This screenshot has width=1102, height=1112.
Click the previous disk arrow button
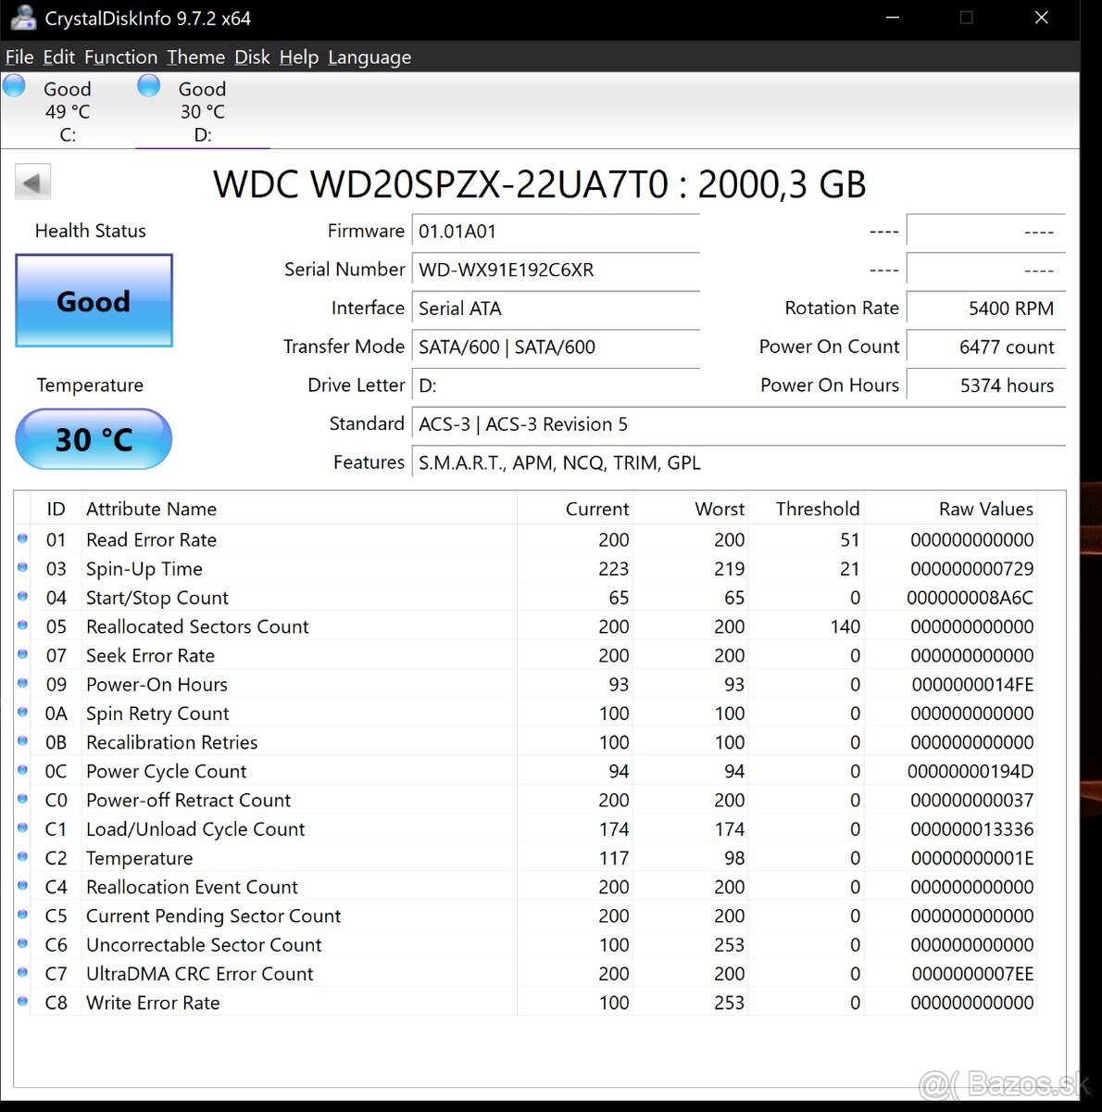[32, 183]
